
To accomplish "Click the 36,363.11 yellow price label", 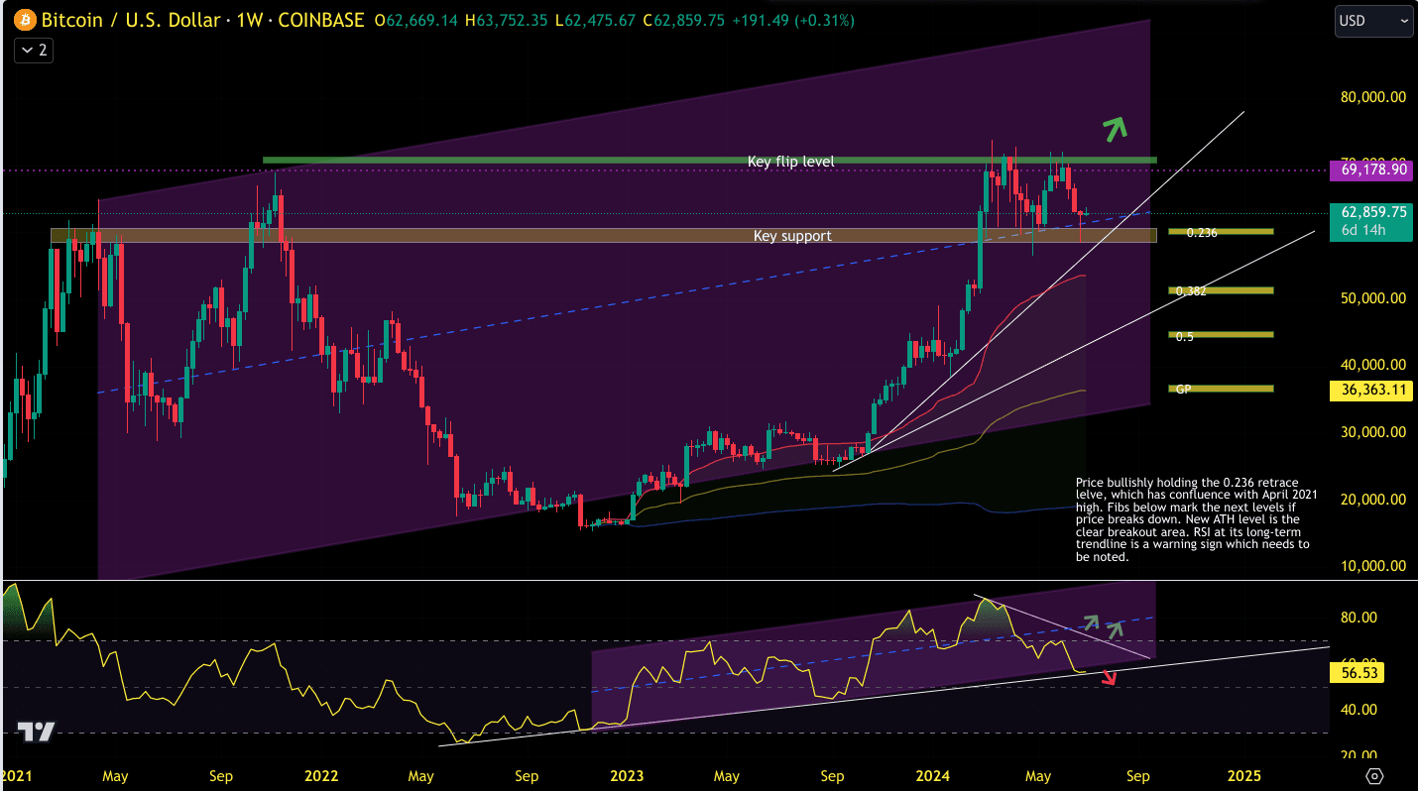I will [1370, 391].
